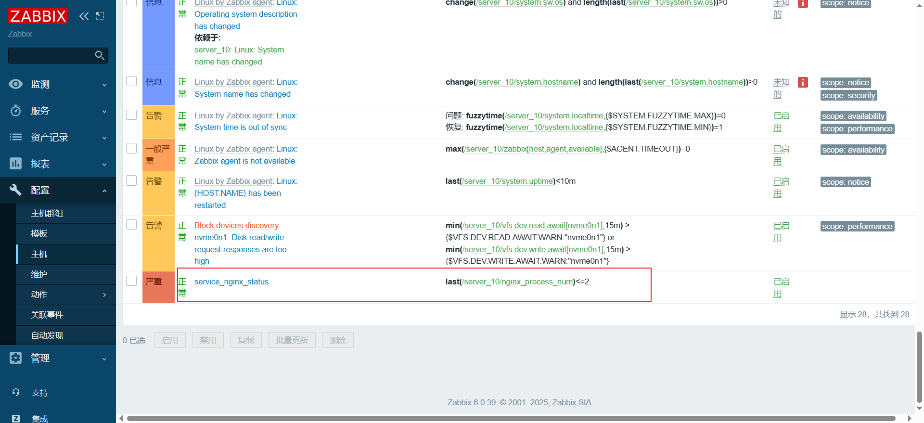
Task: Open 模板 in configuration menu
Action: click(39, 234)
